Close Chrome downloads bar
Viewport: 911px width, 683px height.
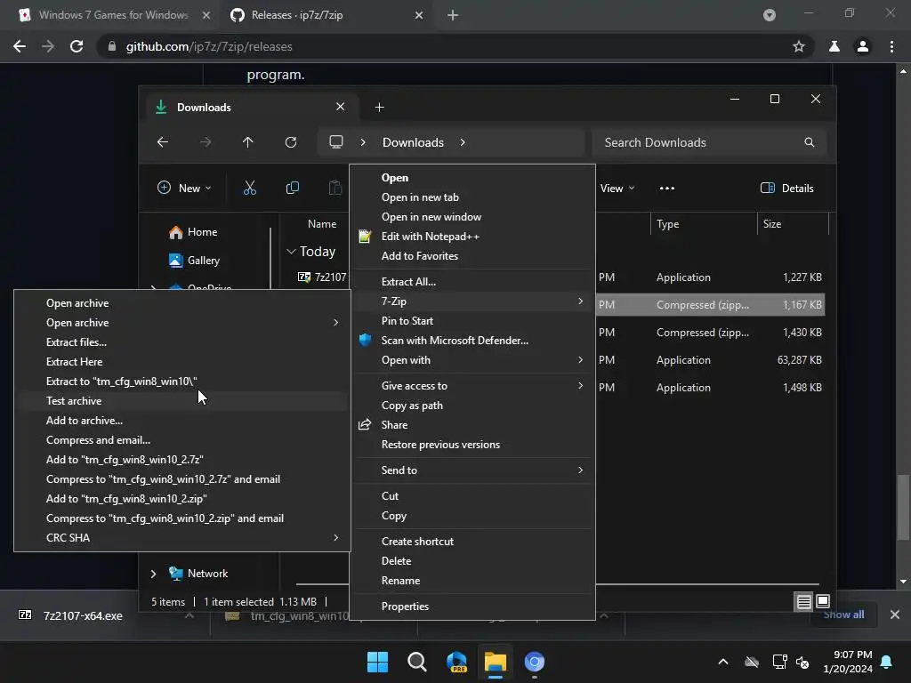[895, 615]
